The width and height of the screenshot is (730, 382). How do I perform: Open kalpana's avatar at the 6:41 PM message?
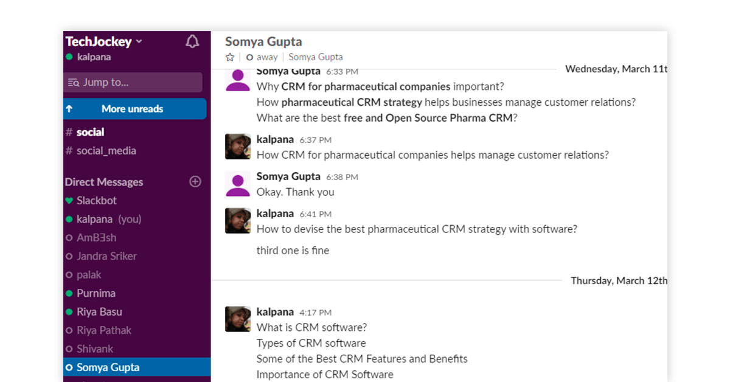coord(238,221)
